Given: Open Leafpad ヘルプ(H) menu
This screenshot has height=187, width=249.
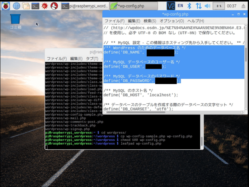Looking at the screenshot, I should [195, 21].
